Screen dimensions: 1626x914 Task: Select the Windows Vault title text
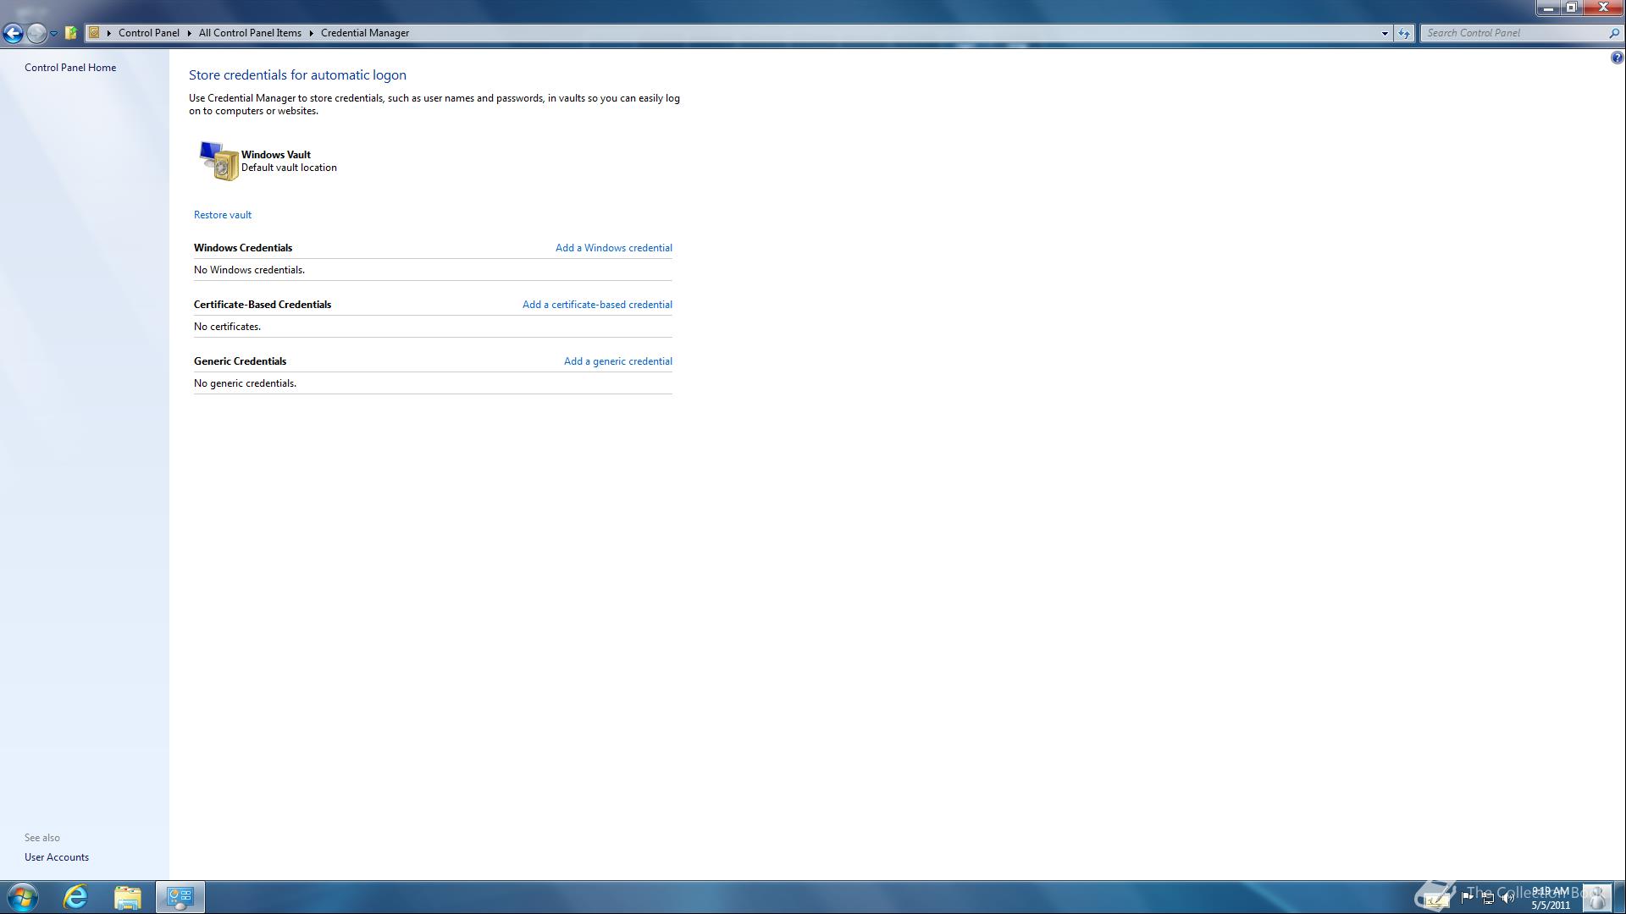pos(276,155)
